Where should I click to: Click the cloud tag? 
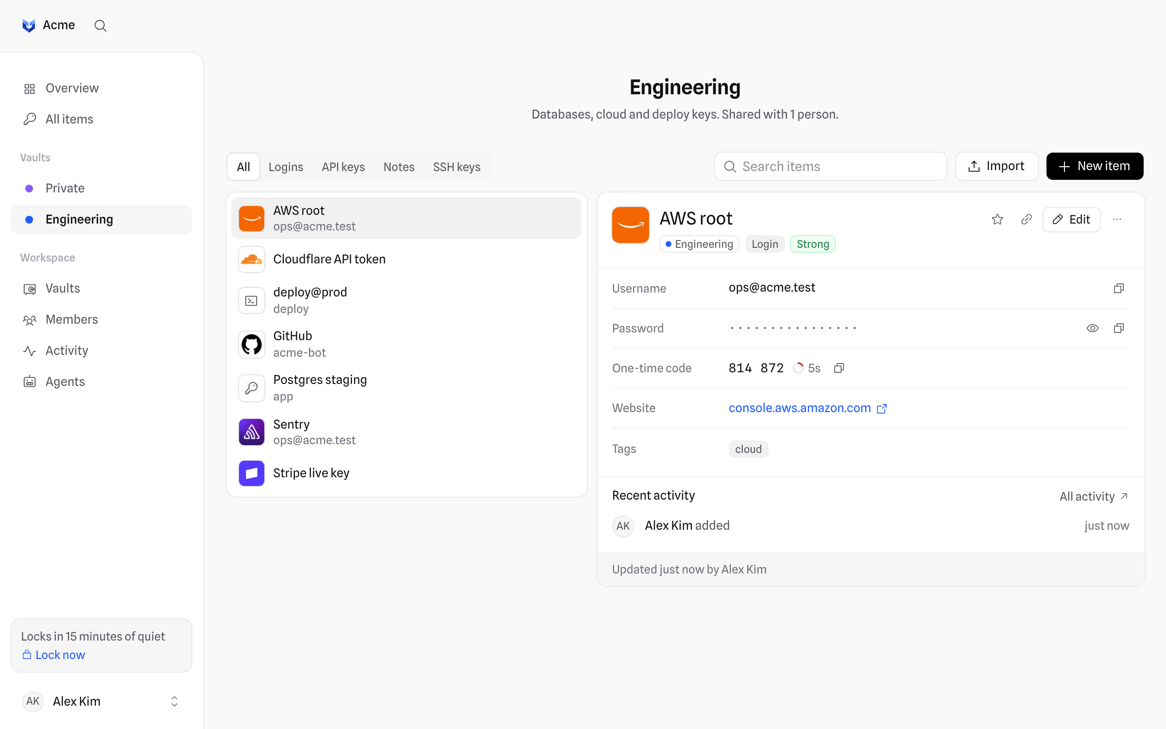[x=748, y=449]
